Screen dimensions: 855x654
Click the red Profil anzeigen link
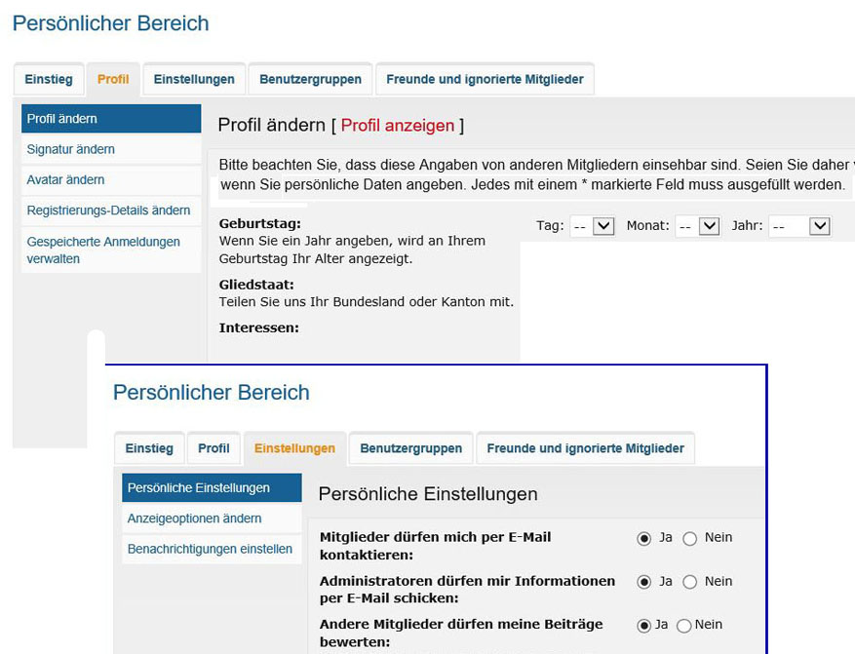(397, 126)
